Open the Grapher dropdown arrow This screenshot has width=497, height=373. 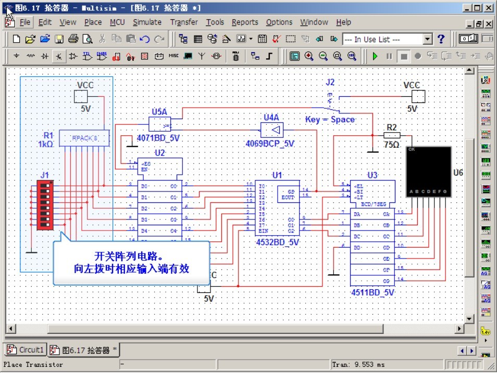click(251, 39)
